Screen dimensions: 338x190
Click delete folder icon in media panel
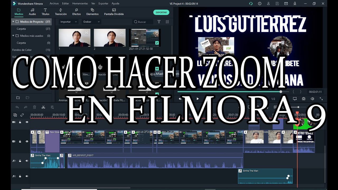(27, 98)
